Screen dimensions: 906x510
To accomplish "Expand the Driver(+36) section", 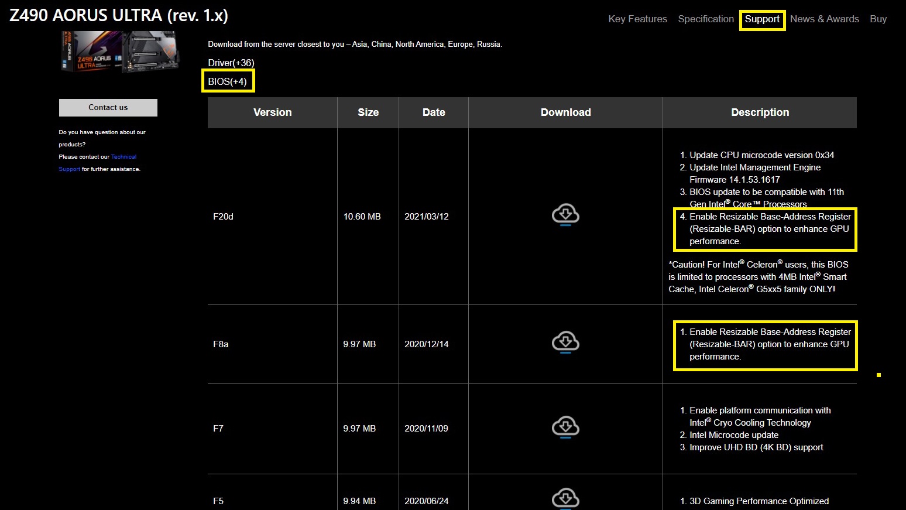I will [x=231, y=63].
